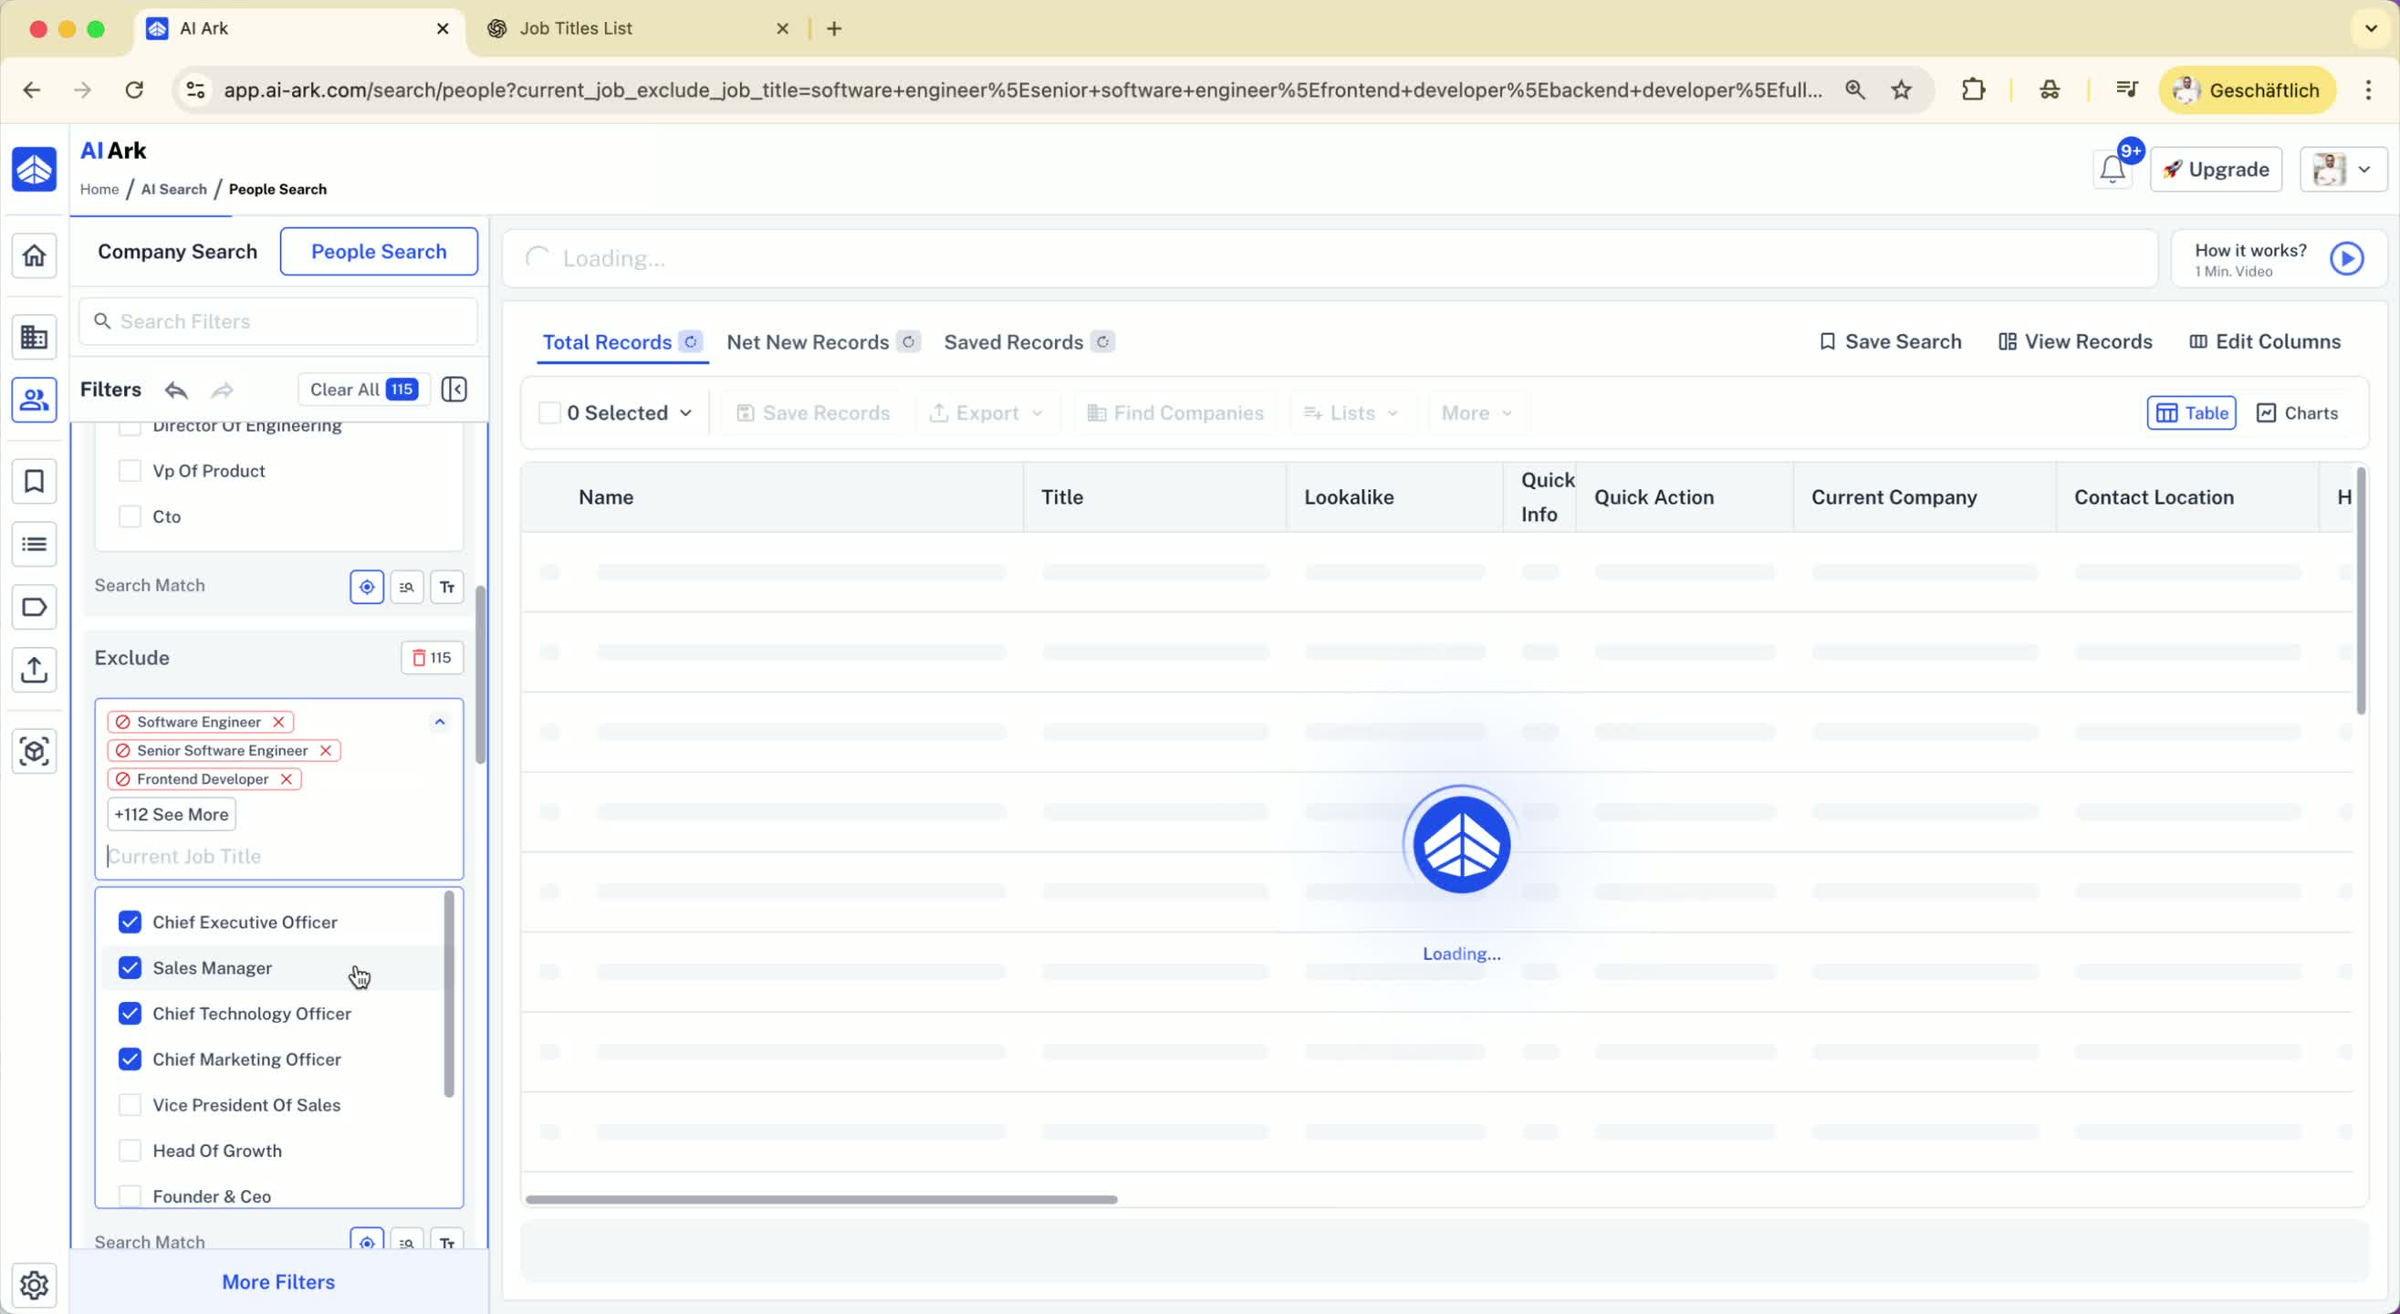Check Vice President Of Sales
The image size is (2400, 1314).
130,1104
